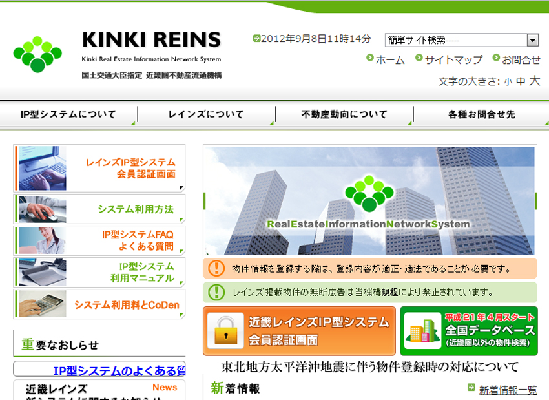The image size is (549, 400).
Task: Click the phone thumbnail for 利用マニュアル
Action: (x=43, y=273)
